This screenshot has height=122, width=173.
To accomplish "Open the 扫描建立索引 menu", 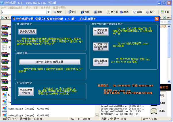I will click(16, 7).
